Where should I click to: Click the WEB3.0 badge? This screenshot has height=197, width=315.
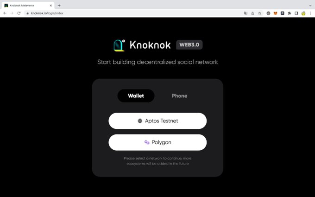189,44
